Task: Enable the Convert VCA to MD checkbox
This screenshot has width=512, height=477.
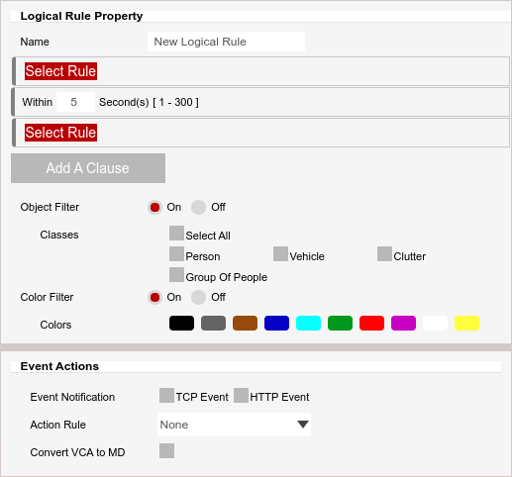Action: pyautogui.click(x=166, y=451)
